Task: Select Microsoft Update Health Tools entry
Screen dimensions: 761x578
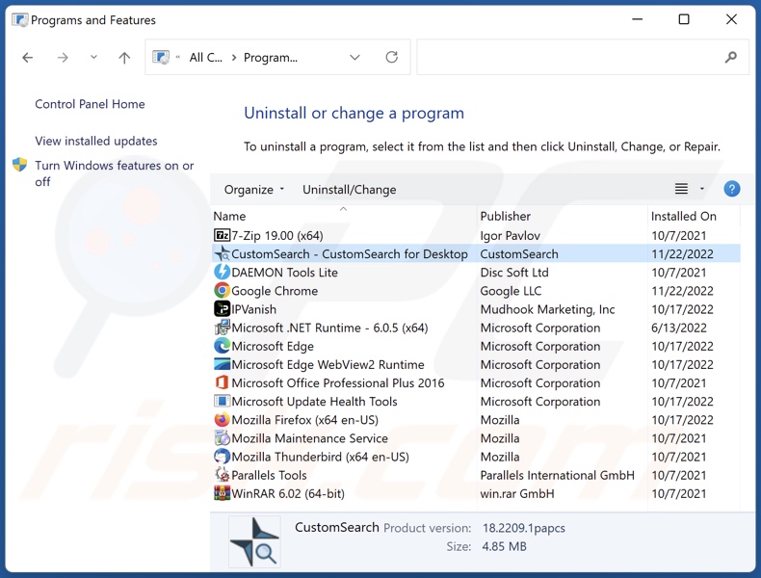Action: [314, 402]
